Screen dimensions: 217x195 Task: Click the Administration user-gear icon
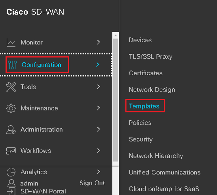11,130
